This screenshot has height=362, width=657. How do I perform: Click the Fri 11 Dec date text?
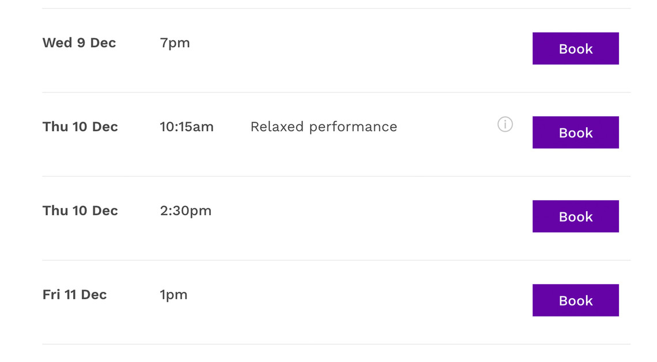74,295
